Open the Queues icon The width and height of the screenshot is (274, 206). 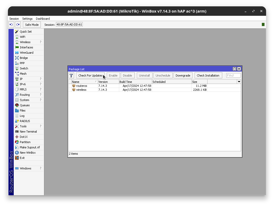click(17, 105)
